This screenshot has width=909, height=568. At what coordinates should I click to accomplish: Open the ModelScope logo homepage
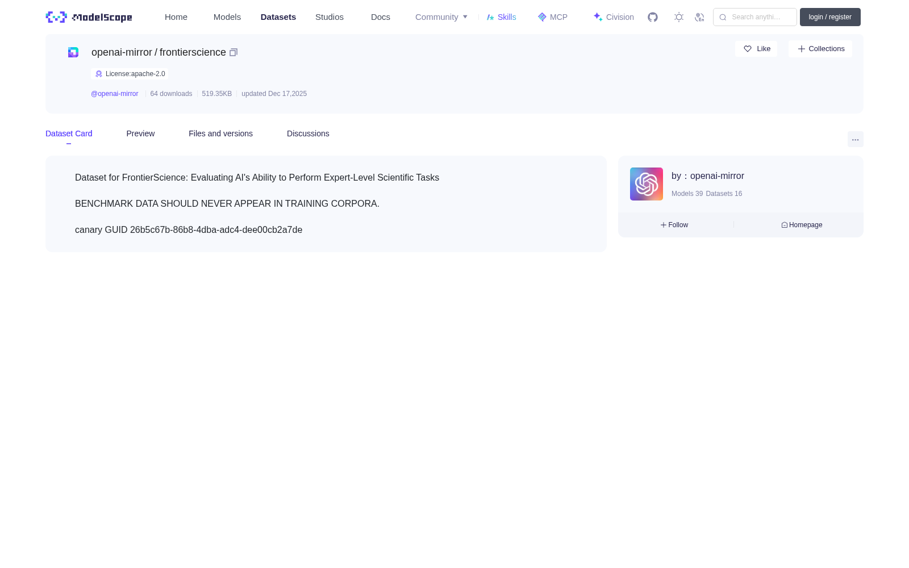click(89, 17)
